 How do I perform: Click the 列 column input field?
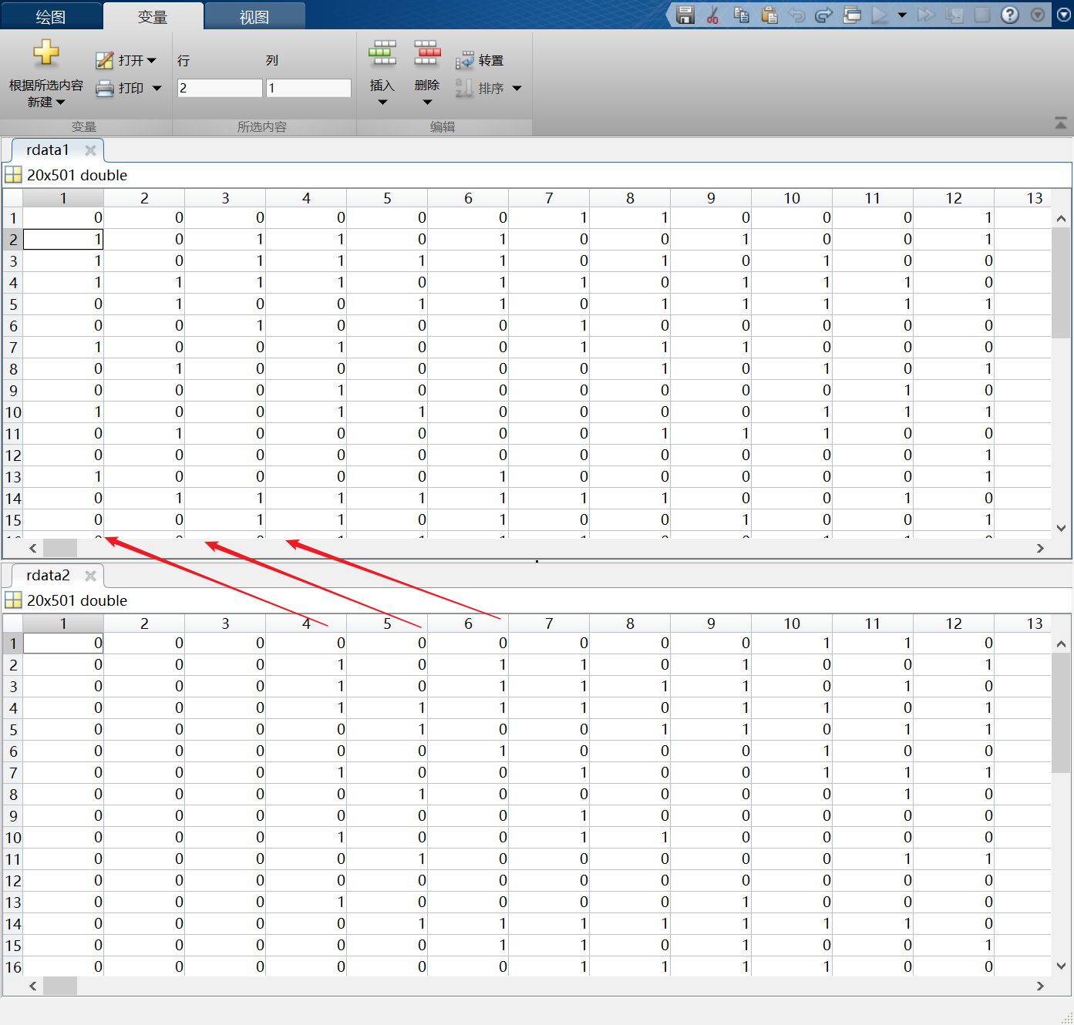pos(308,88)
